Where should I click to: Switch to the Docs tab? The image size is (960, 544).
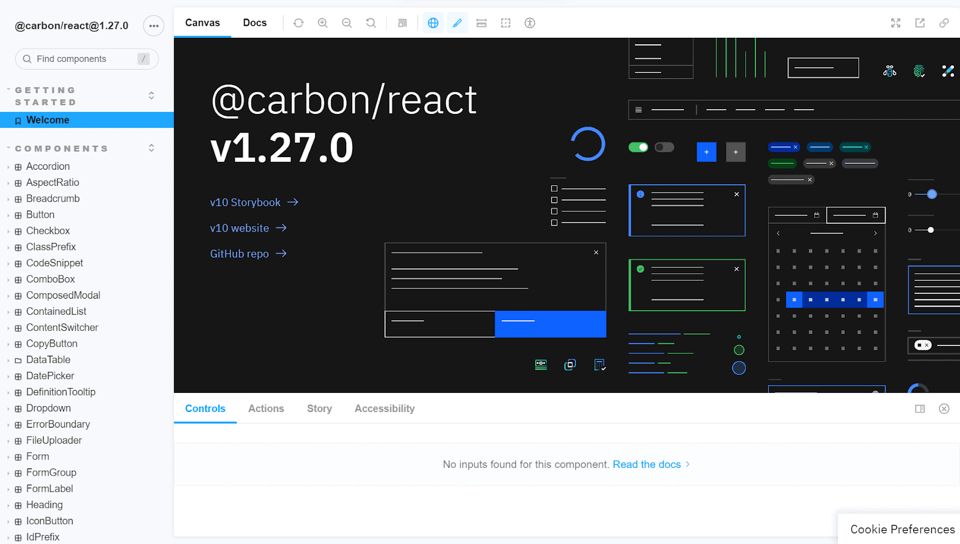coord(254,22)
